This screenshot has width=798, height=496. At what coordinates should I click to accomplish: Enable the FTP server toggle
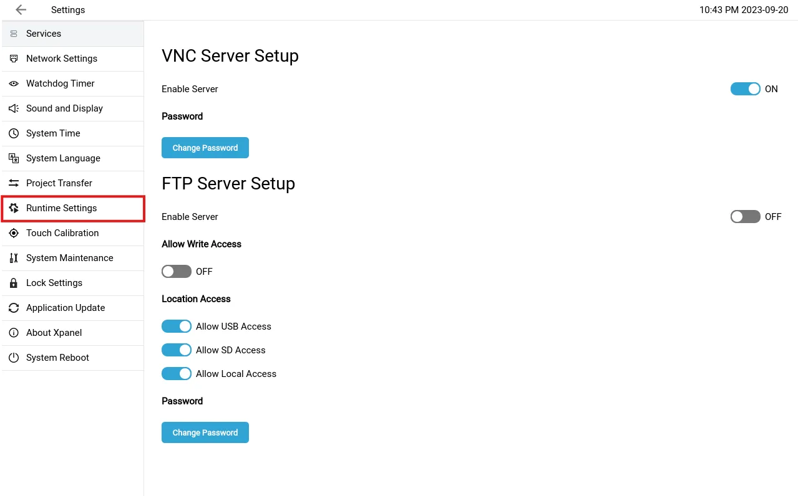(745, 217)
